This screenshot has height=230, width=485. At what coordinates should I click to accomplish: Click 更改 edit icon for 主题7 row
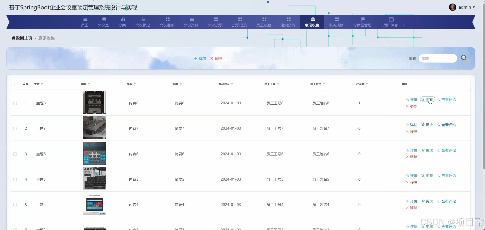[423, 125]
